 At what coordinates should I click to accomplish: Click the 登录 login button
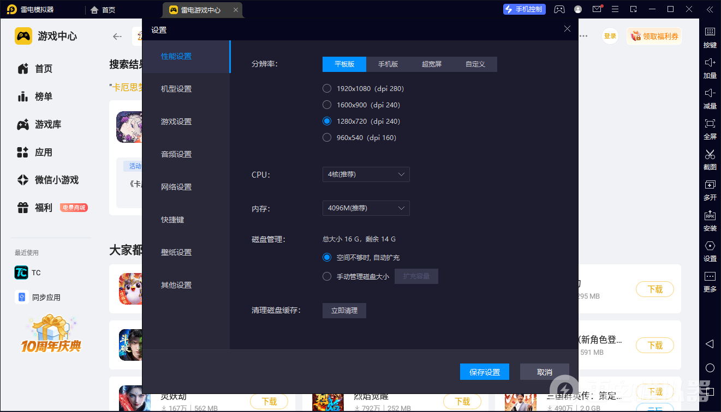(610, 36)
